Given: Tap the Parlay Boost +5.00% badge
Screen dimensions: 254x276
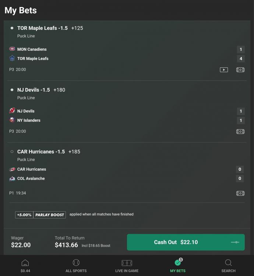Looking at the screenshot, I should click(40, 215).
